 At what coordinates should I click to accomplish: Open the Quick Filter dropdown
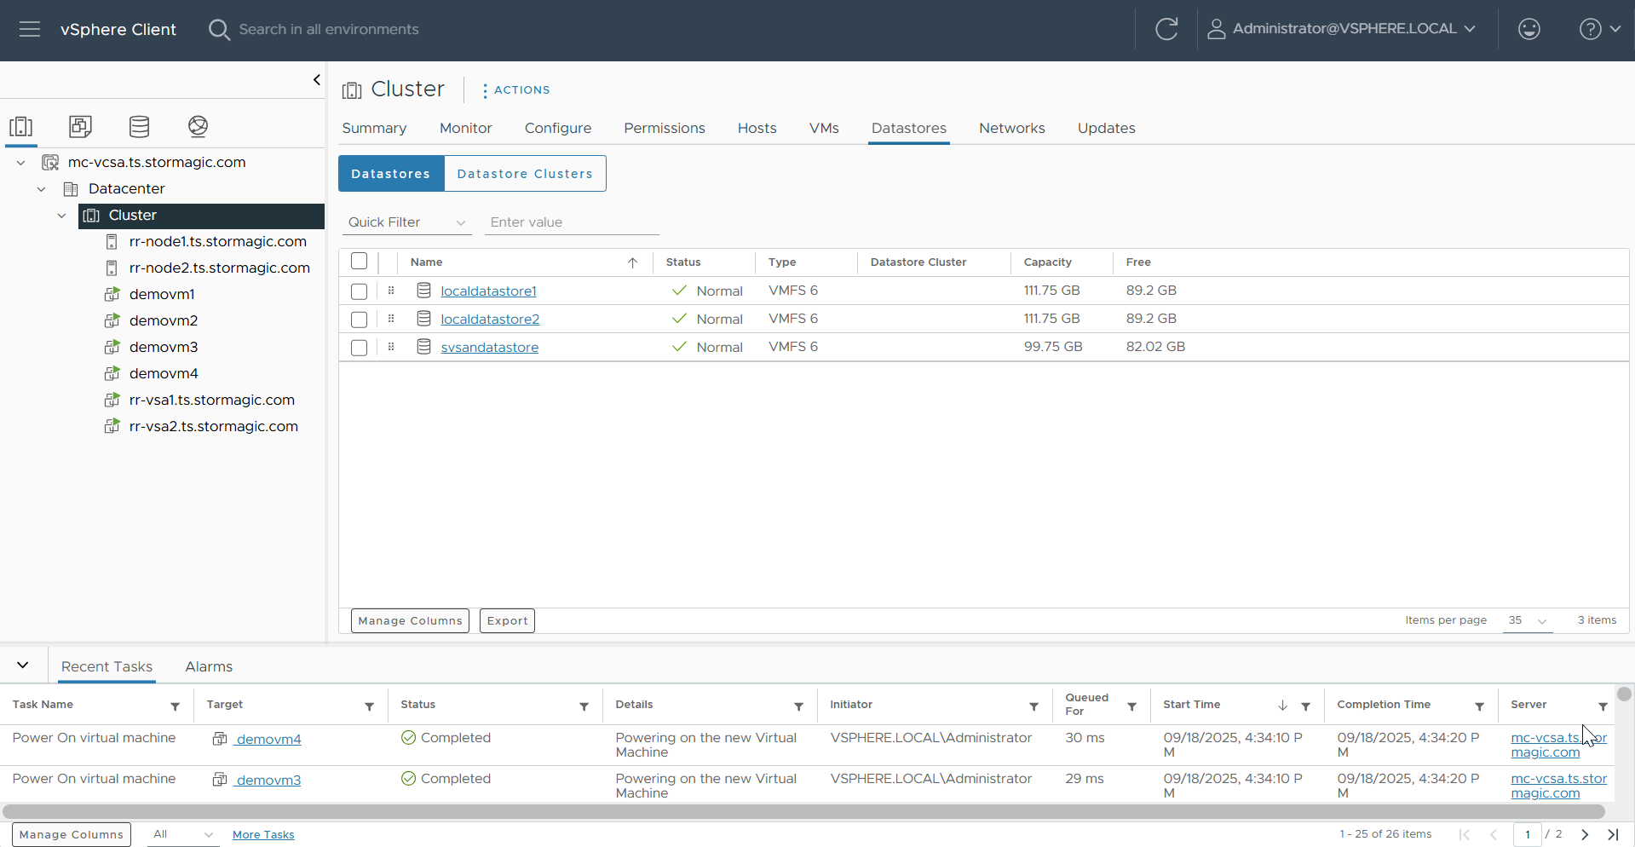(406, 222)
